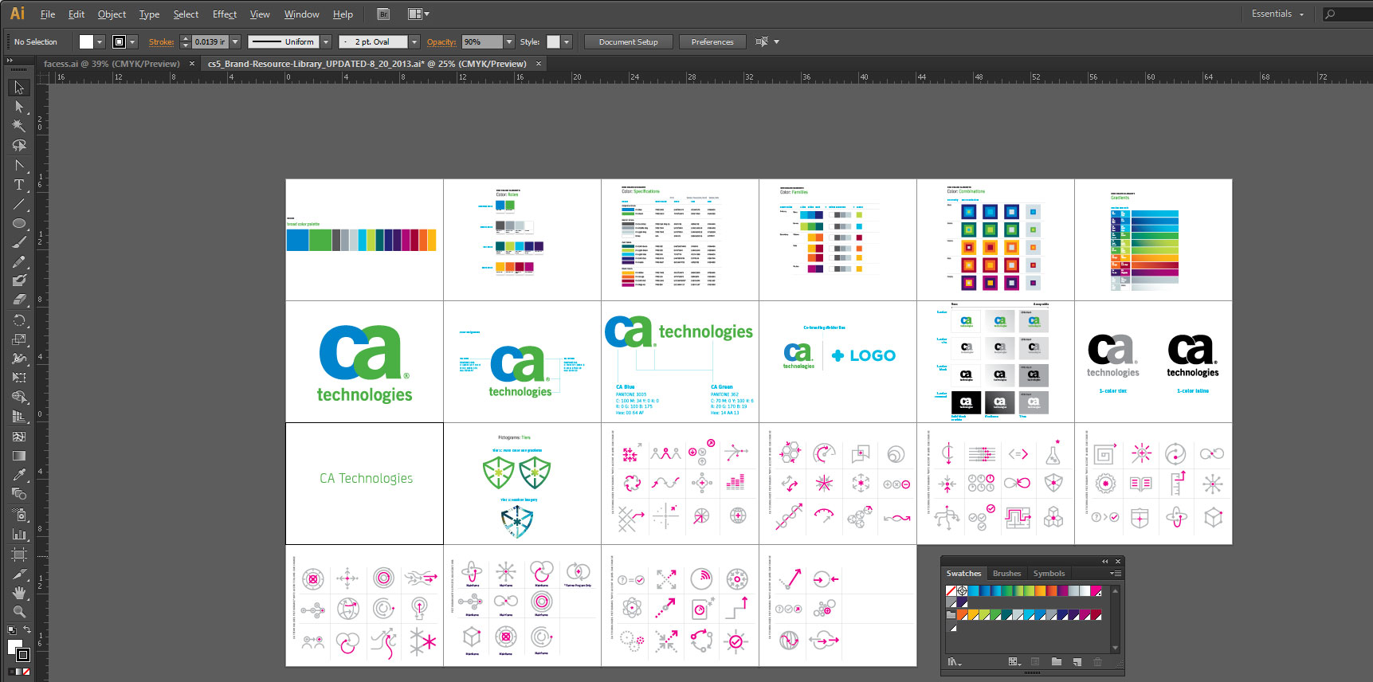Click the Stroke panel link
This screenshot has width=1373, height=682.
click(x=161, y=41)
